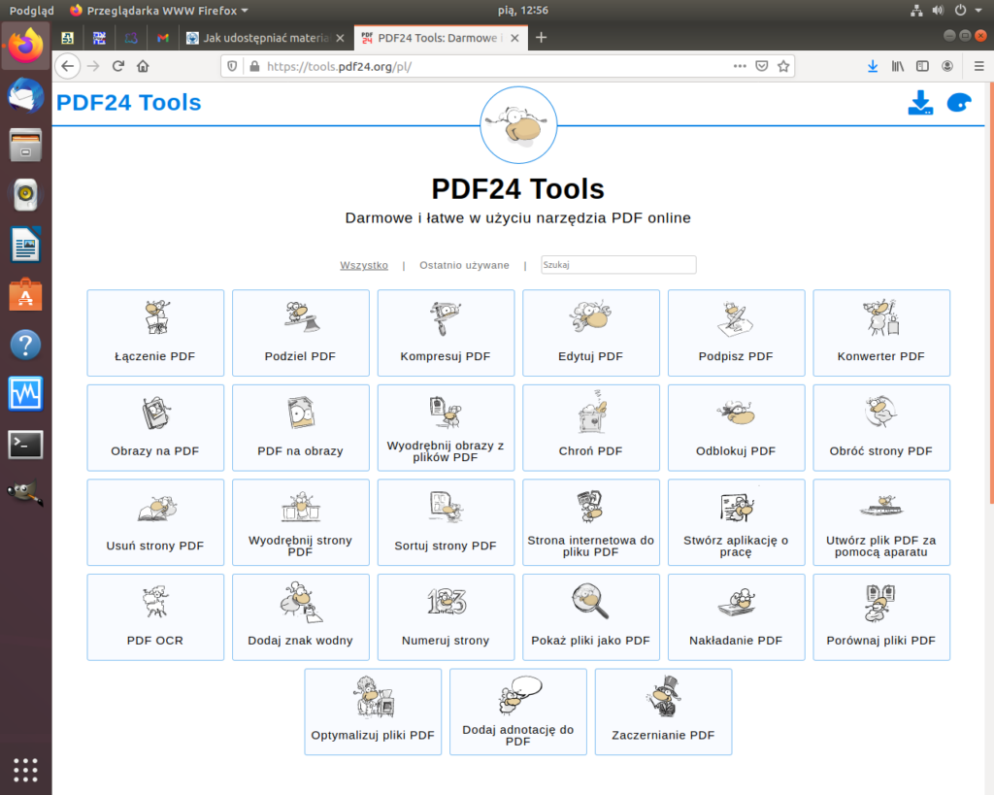Screen dimensions: 994x795
Task: Open Strona internetowa do pliku PDF
Action: click(591, 522)
